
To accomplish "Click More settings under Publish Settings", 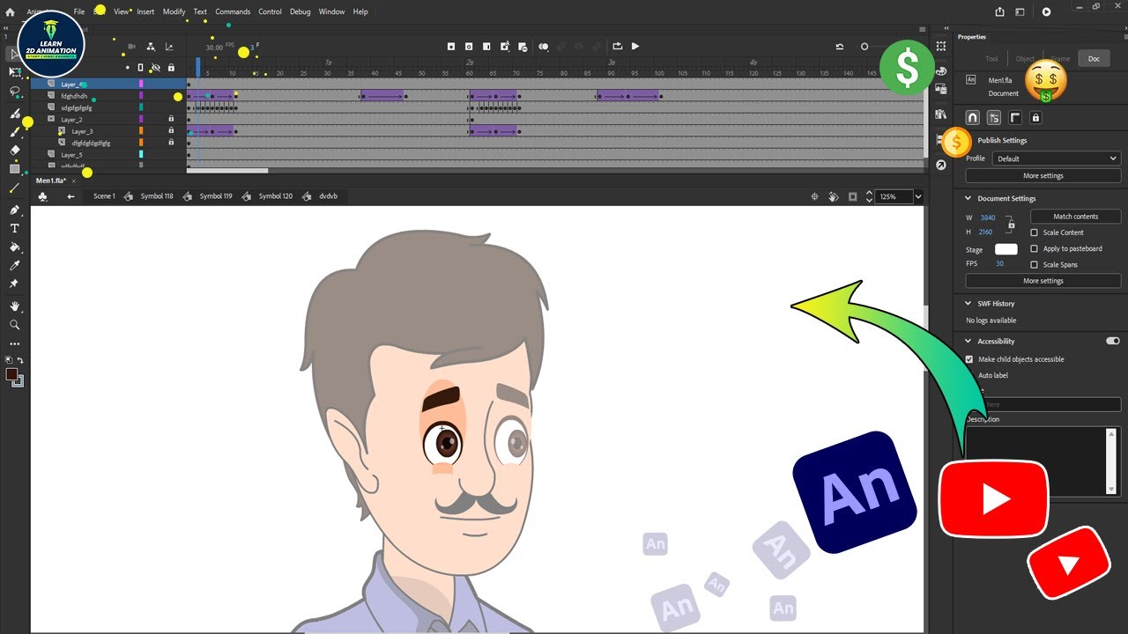I will [1043, 176].
